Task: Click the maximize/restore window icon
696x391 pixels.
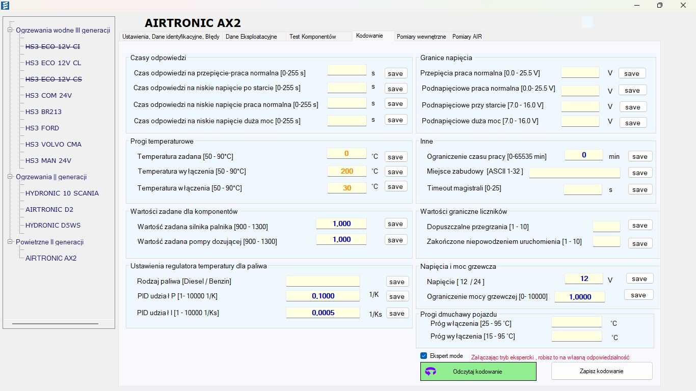Action: [x=660, y=5]
